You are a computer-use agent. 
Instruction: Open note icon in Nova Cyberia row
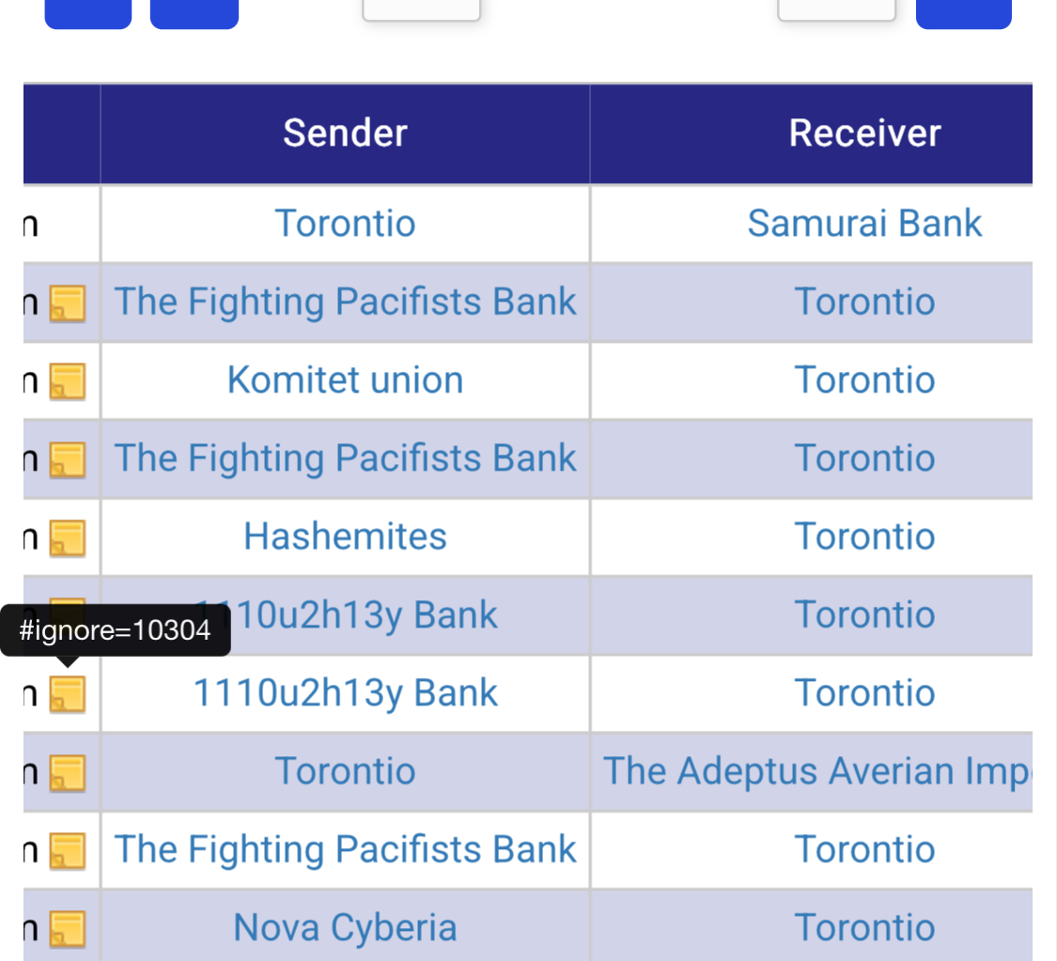point(68,929)
